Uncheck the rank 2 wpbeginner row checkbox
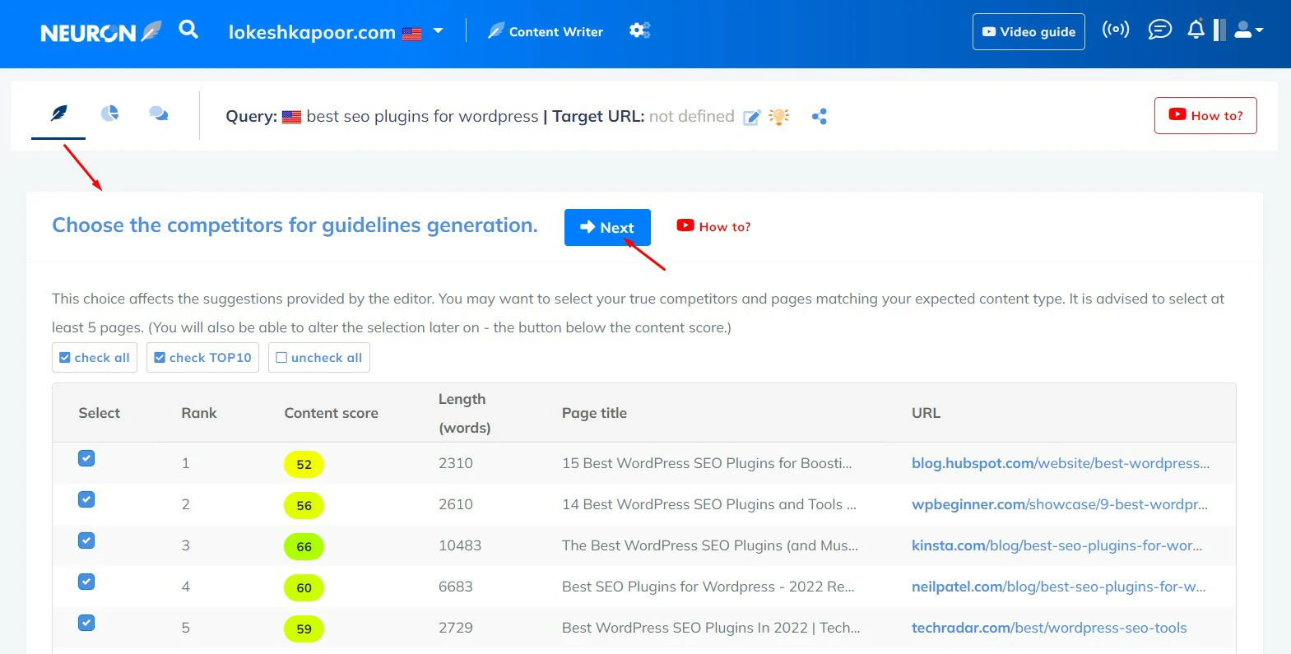1291x654 pixels. click(86, 499)
